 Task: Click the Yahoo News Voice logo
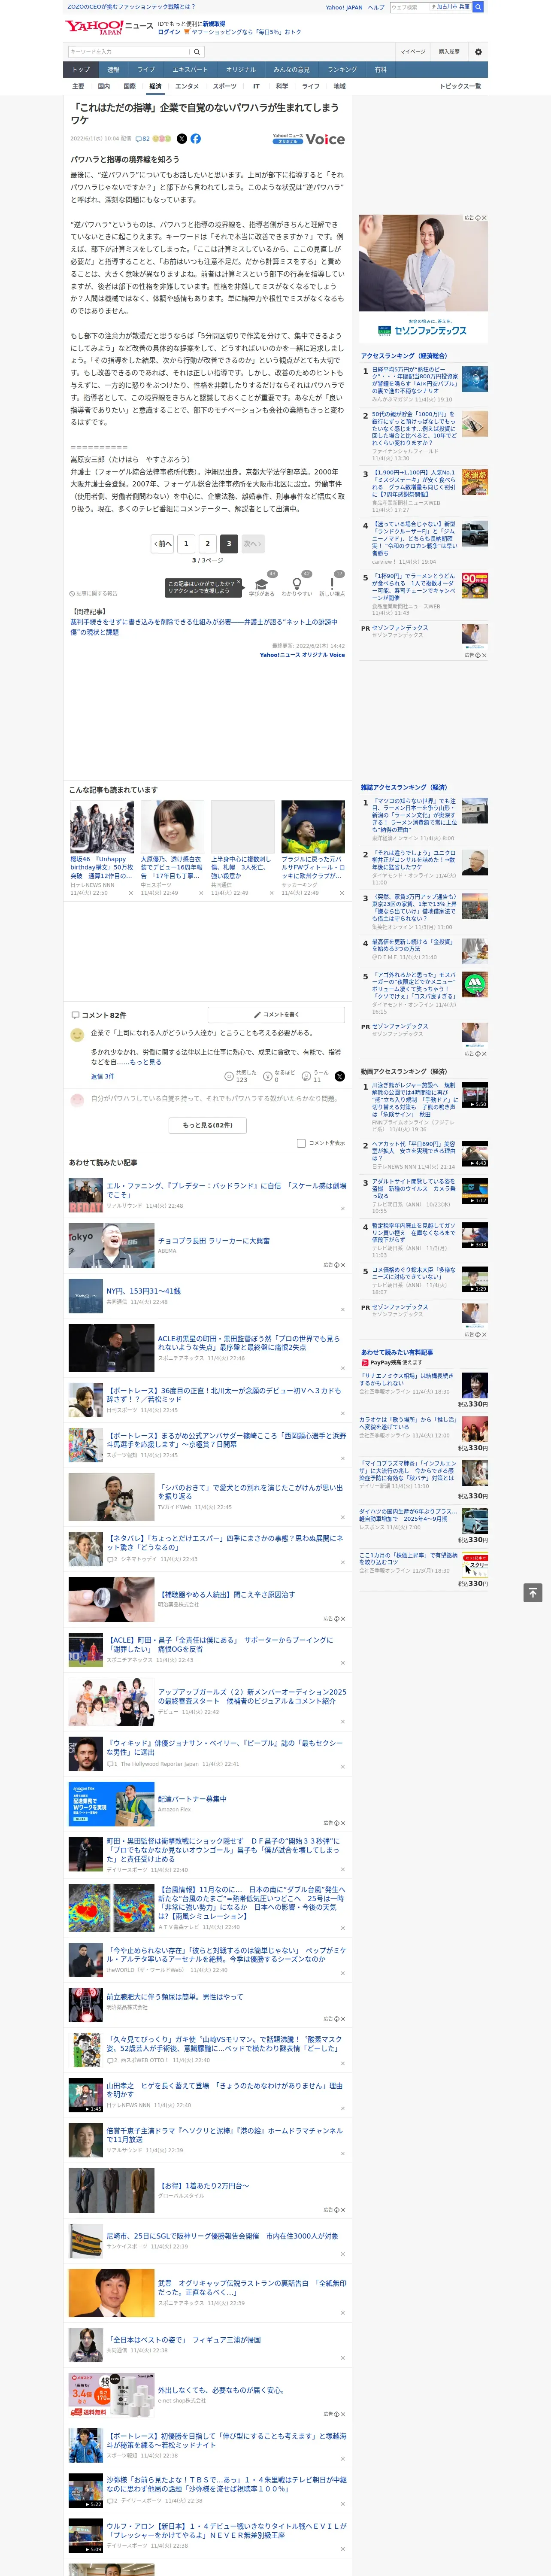(309, 139)
